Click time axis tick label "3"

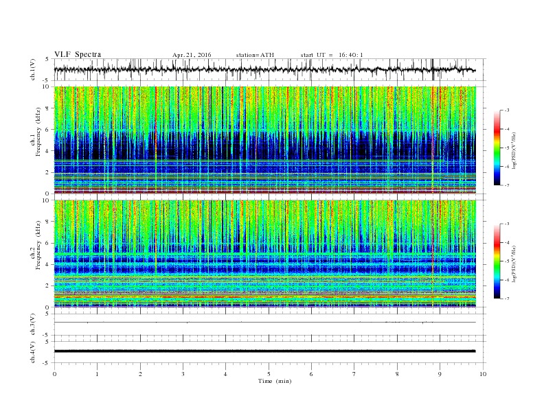tap(183, 374)
